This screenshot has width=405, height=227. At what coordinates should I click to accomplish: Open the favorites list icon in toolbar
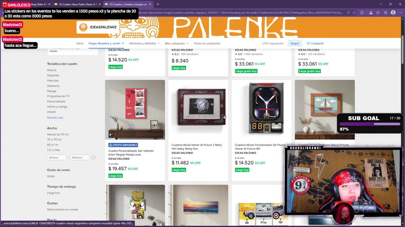(x=378, y=13)
